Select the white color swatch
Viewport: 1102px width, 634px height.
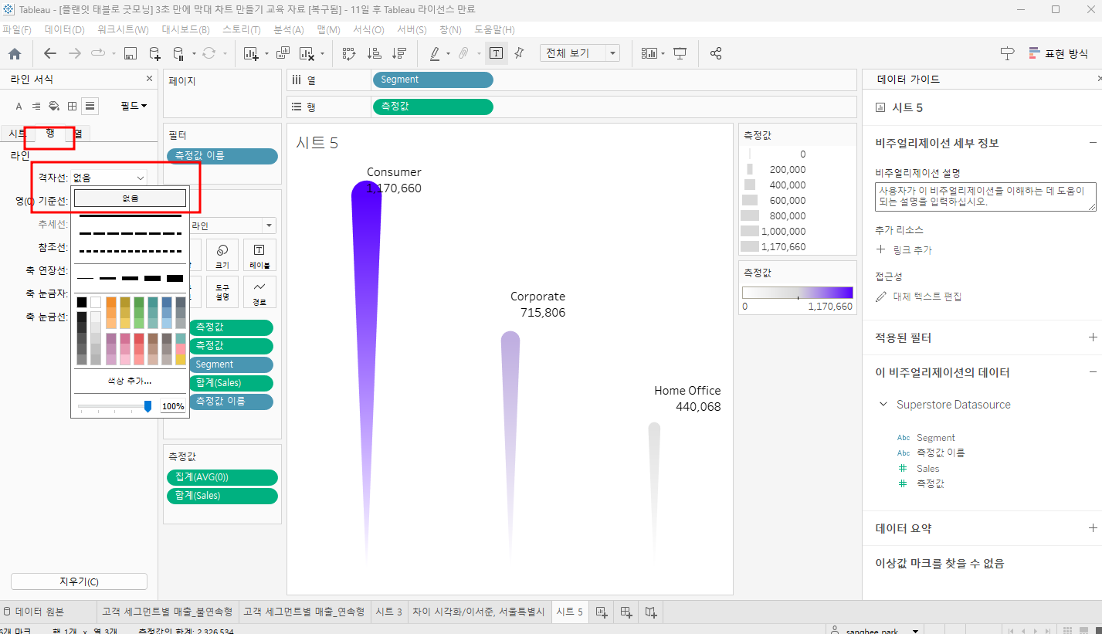(x=96, y=302)
